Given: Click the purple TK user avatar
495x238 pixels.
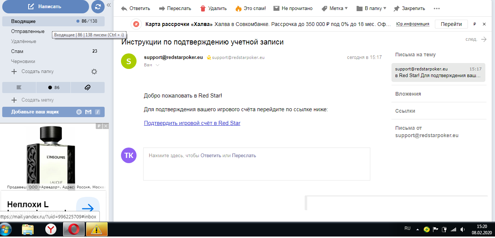Looking at the screenshot, I should (x=129, y=155).
